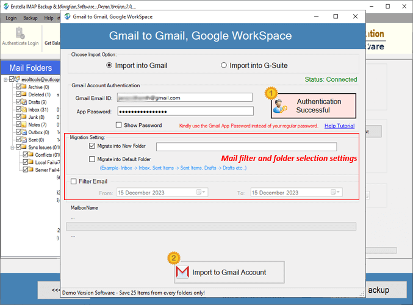The height and width of the screenshot is (305, 413).
Task: Click the Authenticate Login toolbar icon
Action: pyautogui.click(x=20, y=33)
